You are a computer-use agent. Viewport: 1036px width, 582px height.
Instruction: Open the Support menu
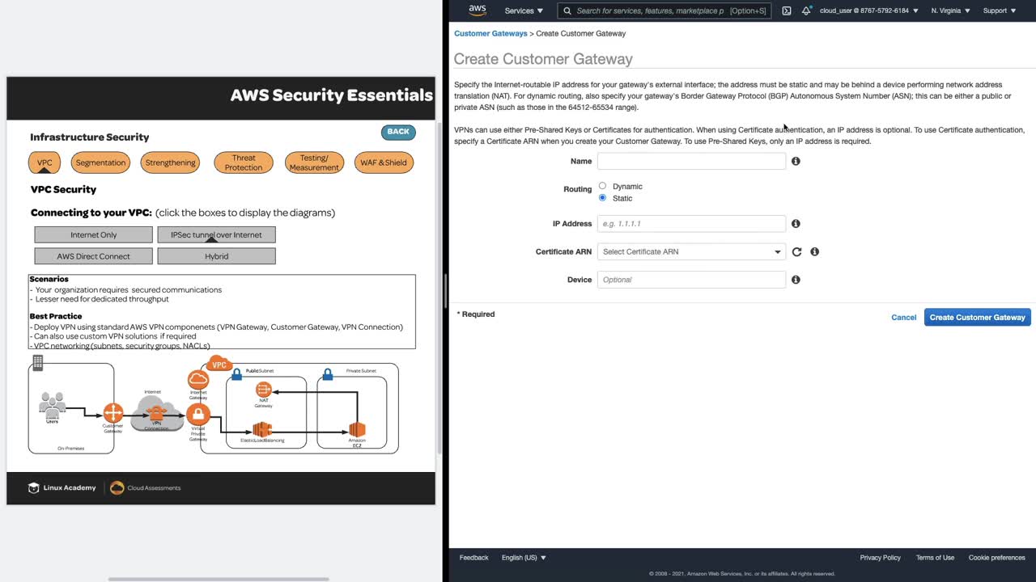click(1000, 11)
